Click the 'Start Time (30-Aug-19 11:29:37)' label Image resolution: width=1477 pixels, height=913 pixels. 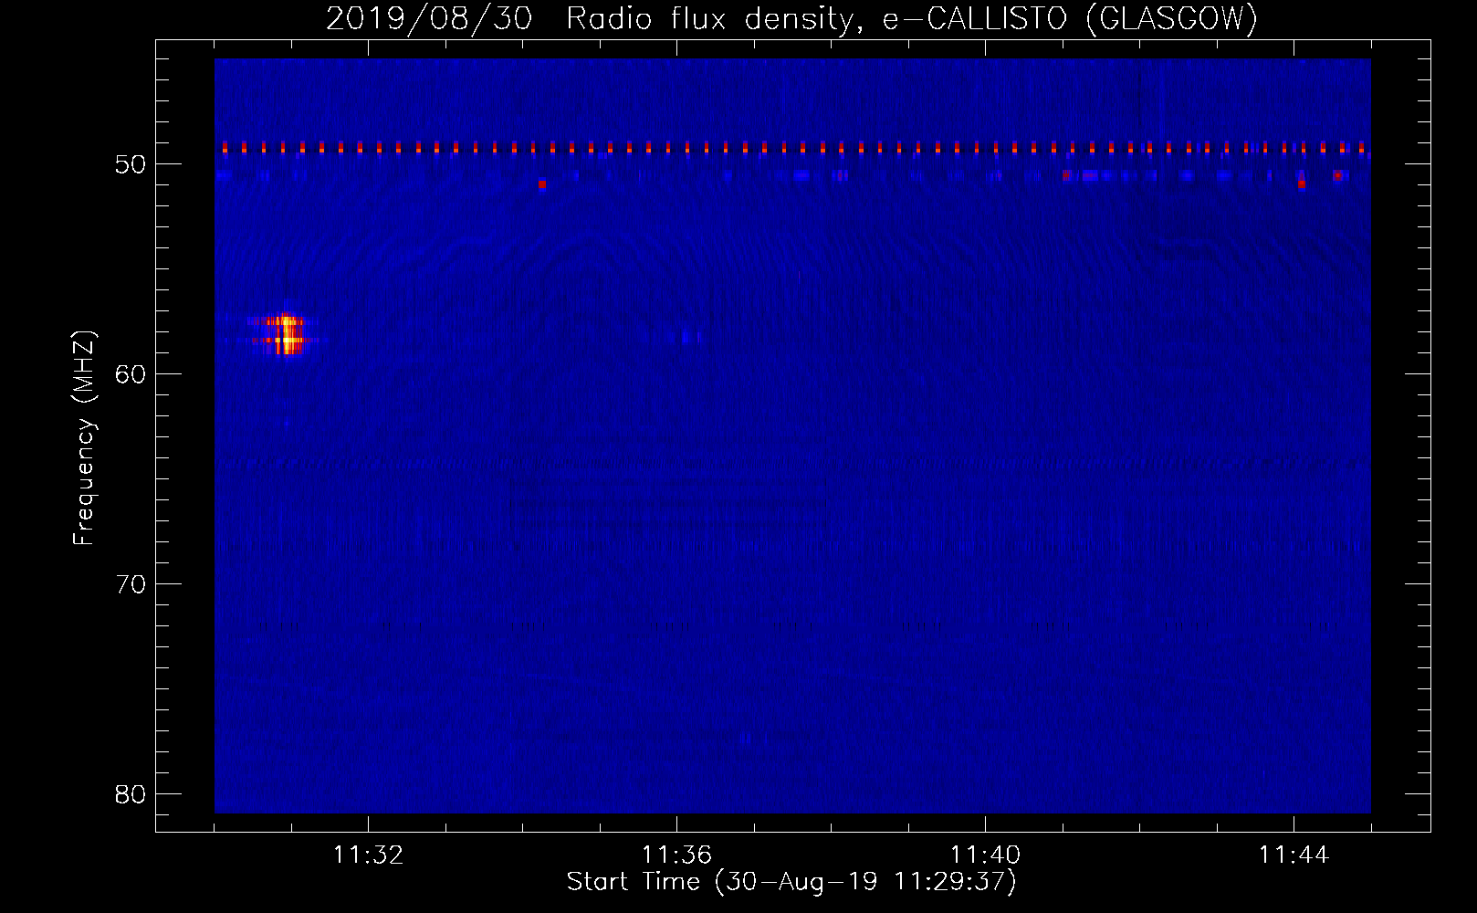791,882
